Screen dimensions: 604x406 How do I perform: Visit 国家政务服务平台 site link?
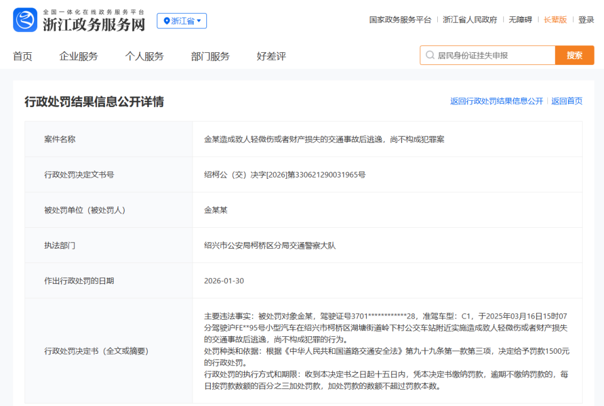point(400,20)
